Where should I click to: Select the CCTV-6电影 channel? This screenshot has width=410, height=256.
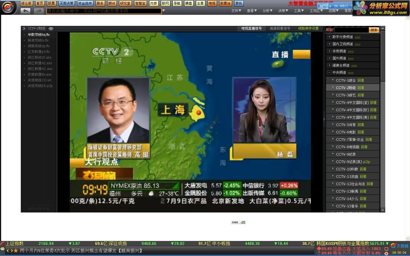346,132
